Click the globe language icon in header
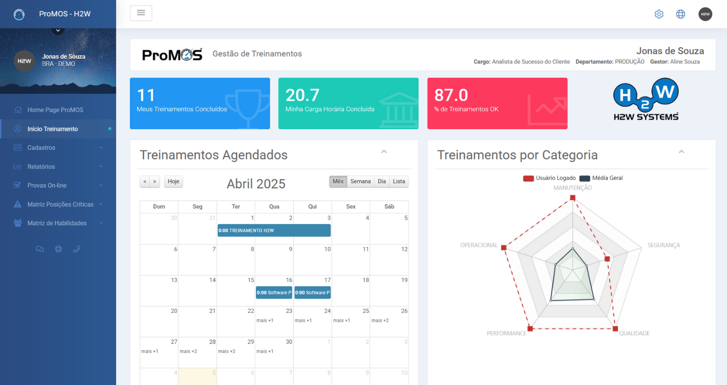727x385 pixels. pos(680,14)
